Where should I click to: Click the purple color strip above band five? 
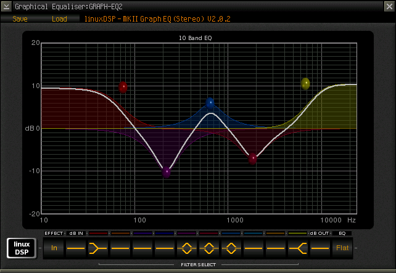point(187,234)
